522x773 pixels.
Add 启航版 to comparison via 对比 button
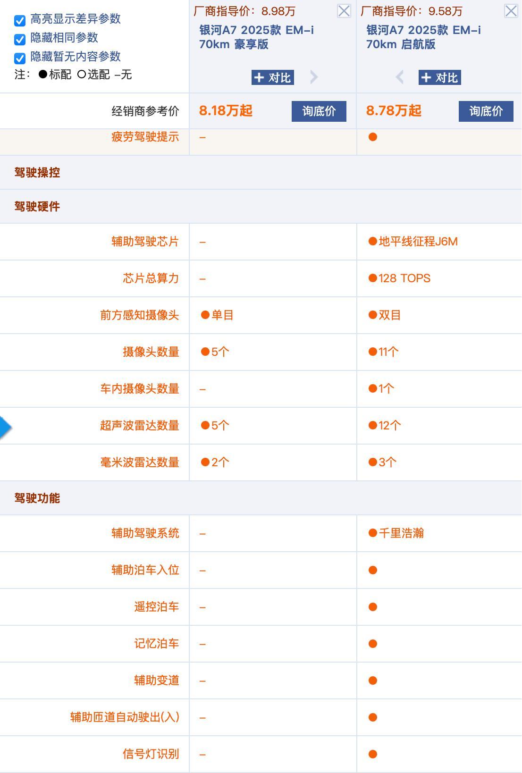(440, 77)
